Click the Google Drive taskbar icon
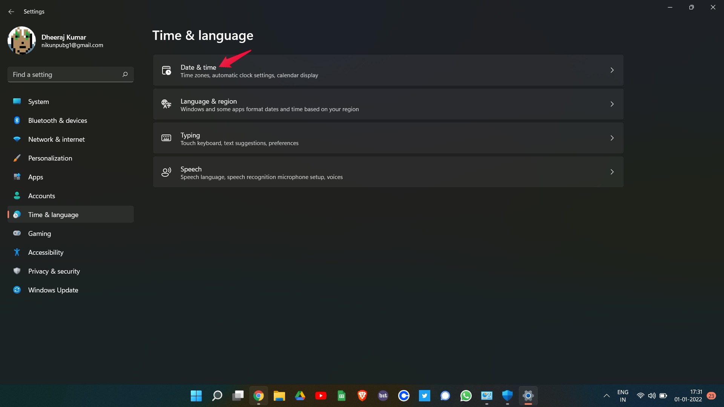This screenshot has width=724, height=407. click(300, 396)
